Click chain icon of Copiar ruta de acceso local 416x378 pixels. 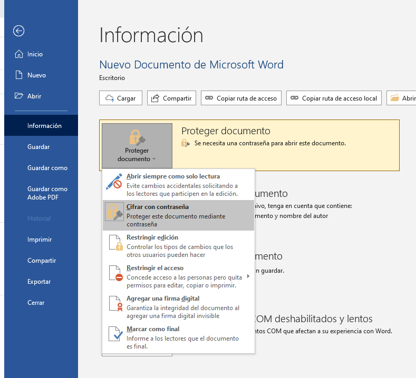pyautogui.click(x=295, y=98)
